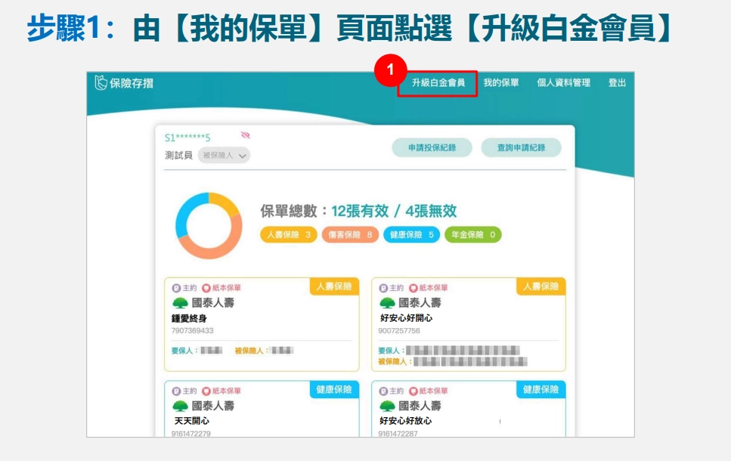Click the 國泰人壽 tree logo on 鍾愛終身 card
This screenshot has height=461, width=731.
coord(180,304)
